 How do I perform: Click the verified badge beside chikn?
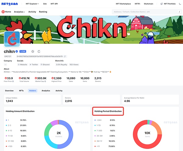[x=17, y=51]
